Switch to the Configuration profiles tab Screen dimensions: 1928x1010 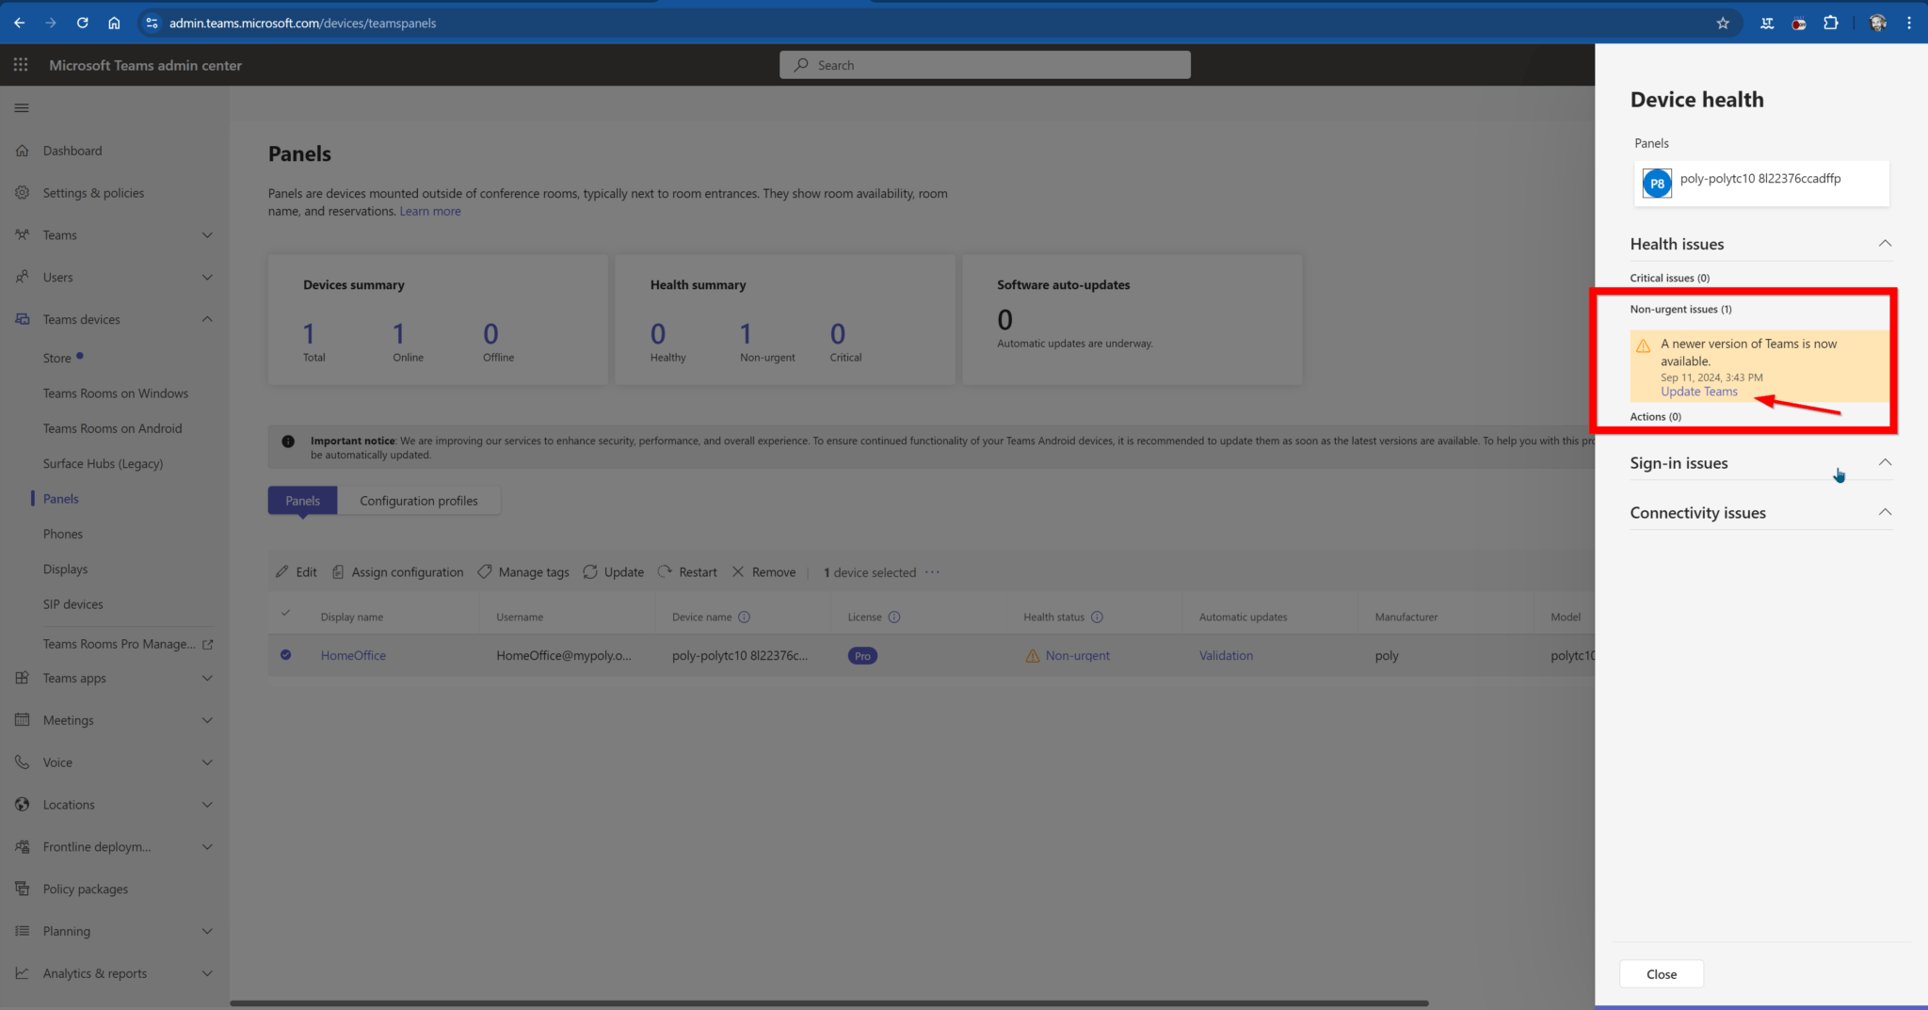tap(418, 500)
